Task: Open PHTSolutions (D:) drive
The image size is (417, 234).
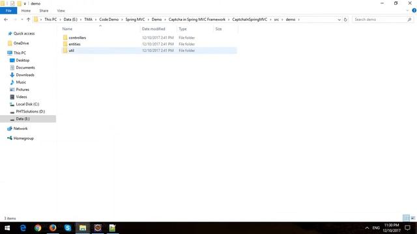Action: 31,111
